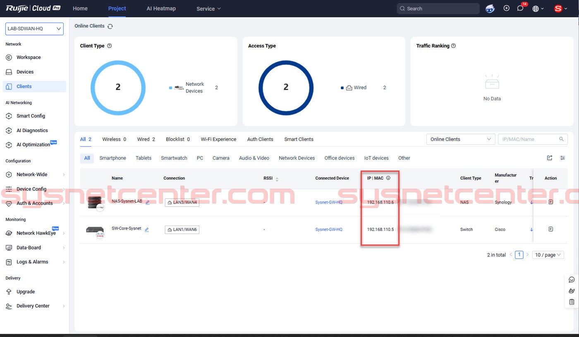Sort by the RSSI column arrows
The image size is (579, 337).
click(x=277, y=179)
